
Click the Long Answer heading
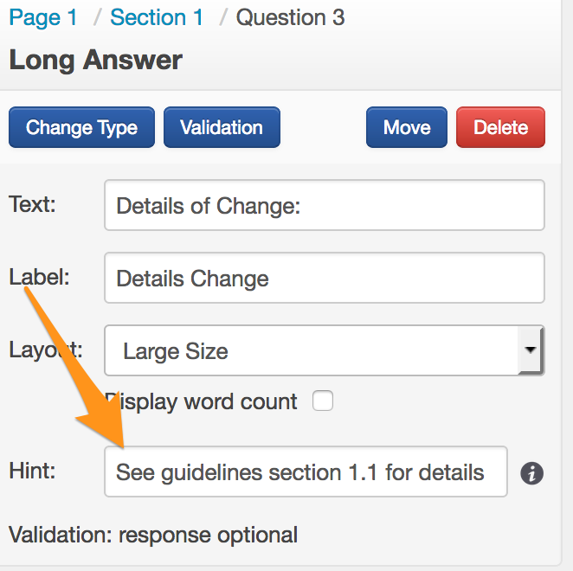96,61
